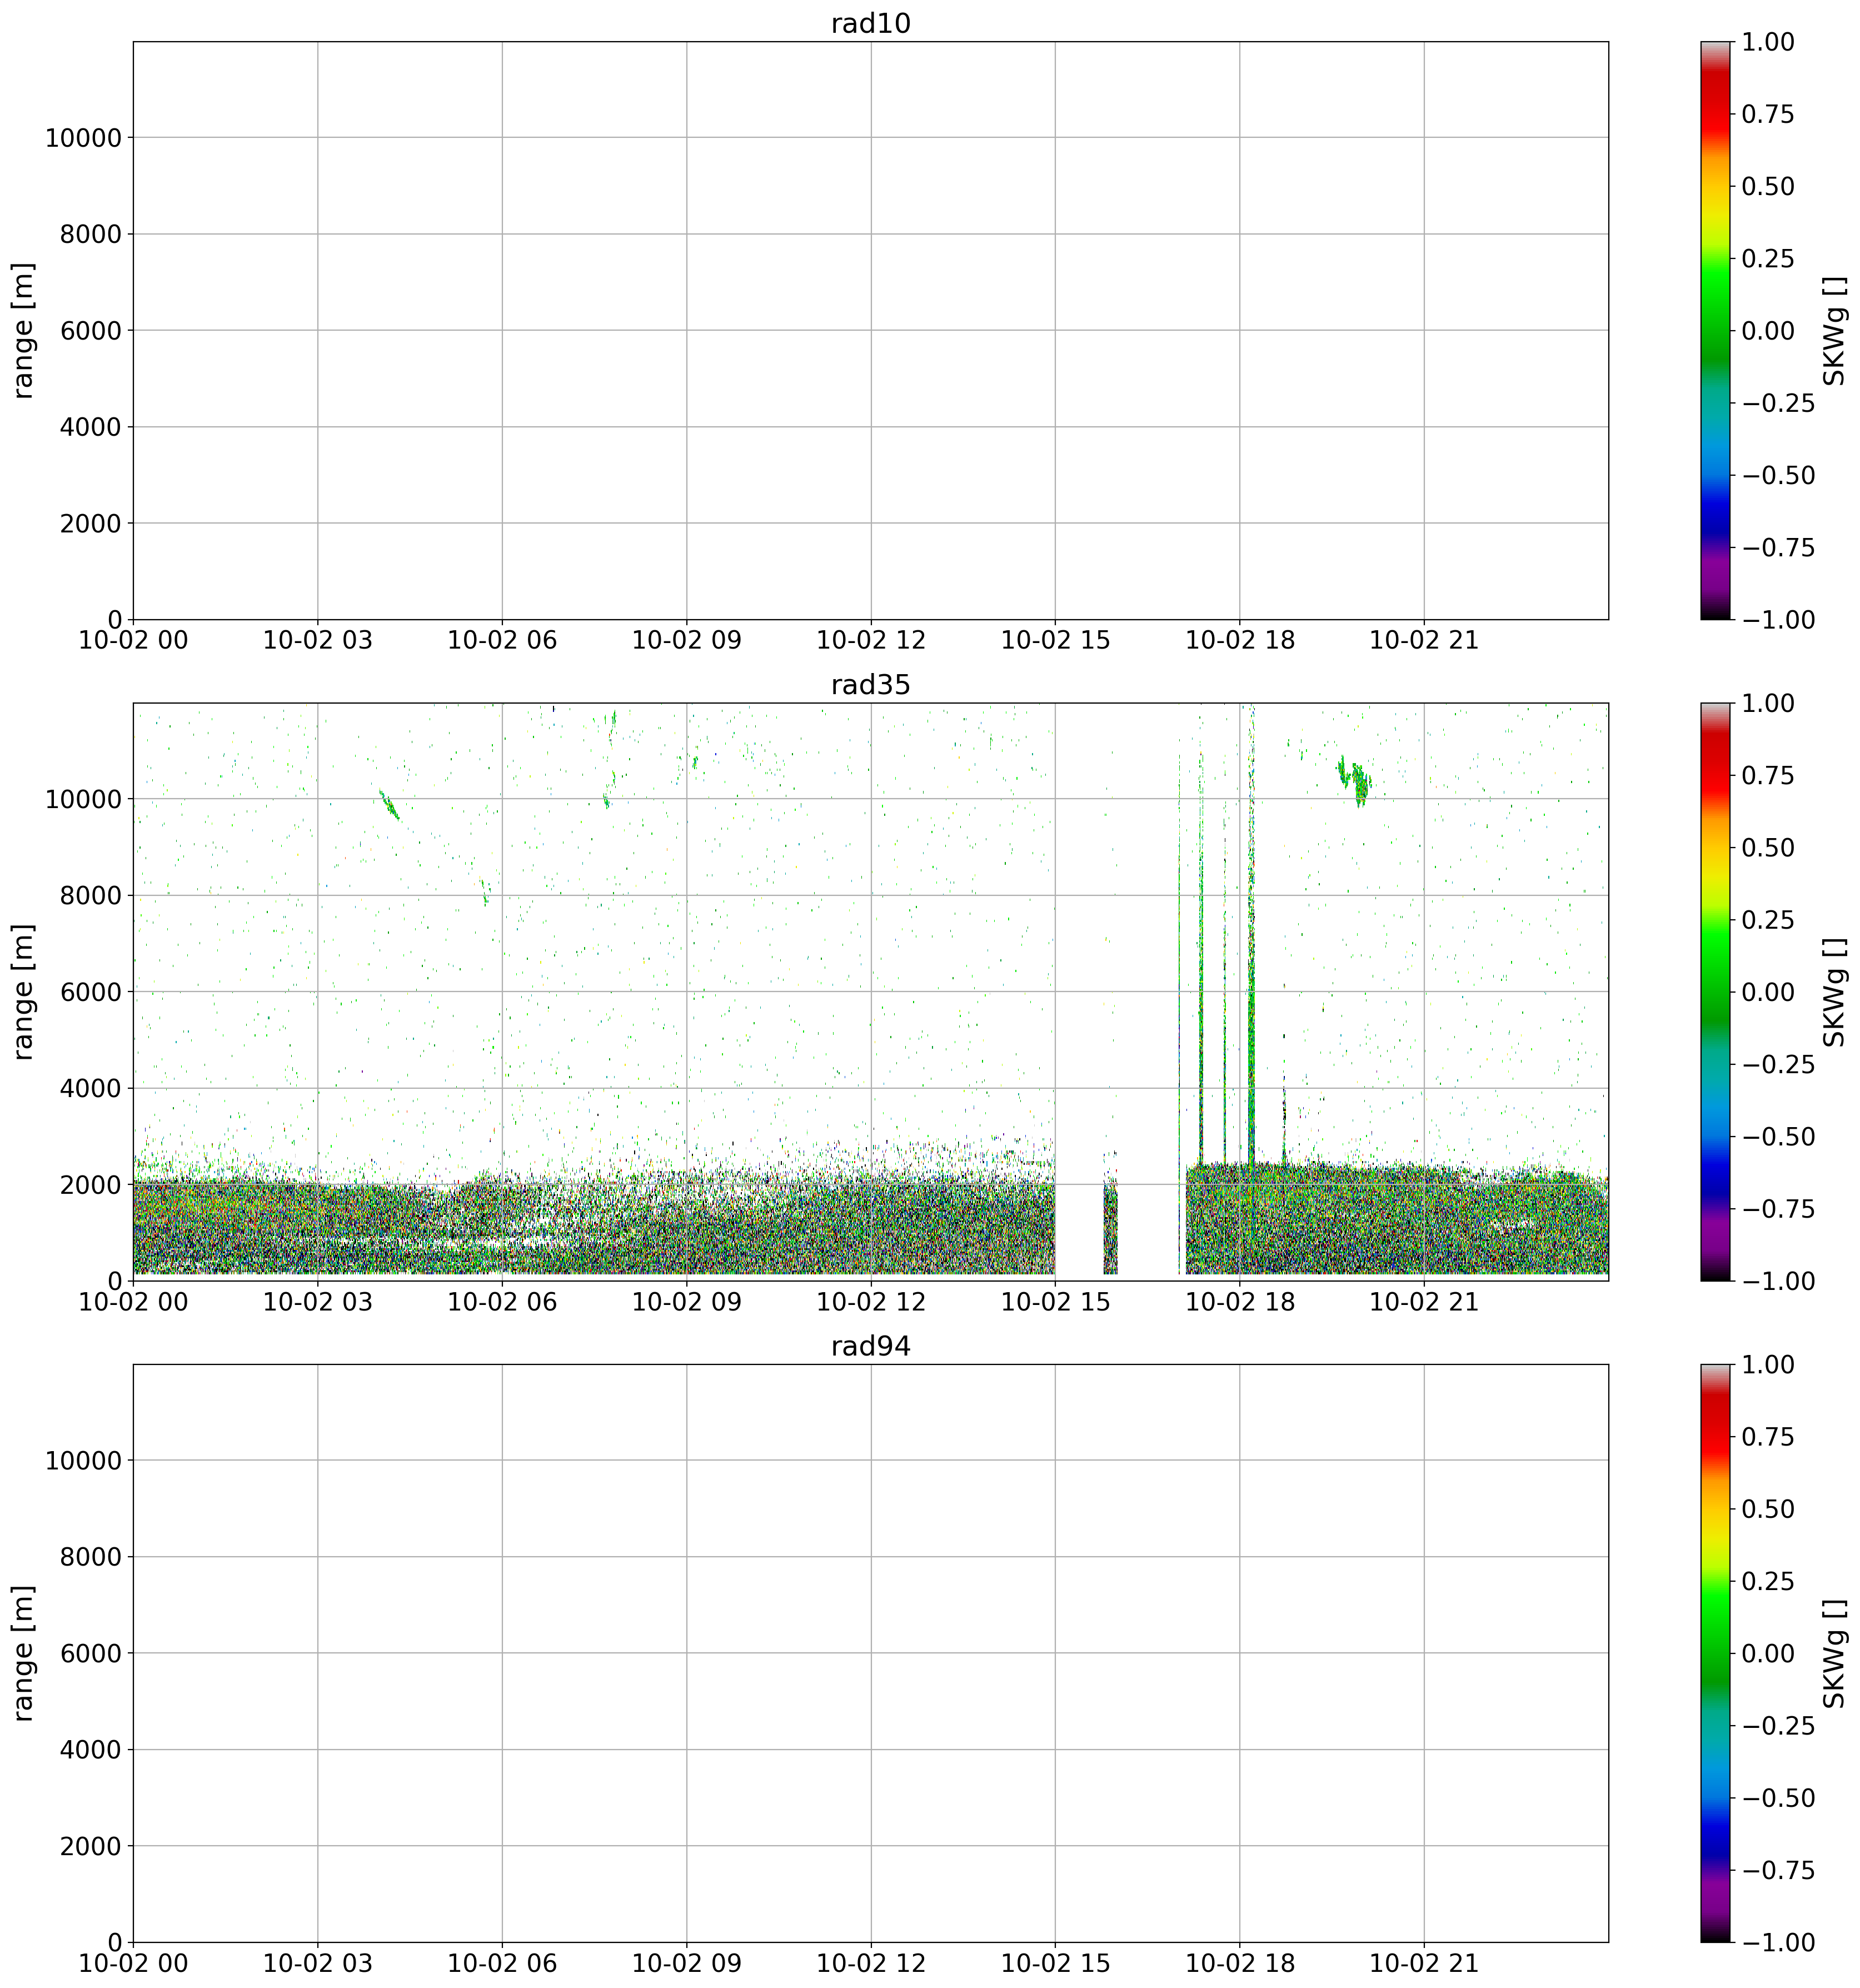Click the '10-02 21' tick label under rad94
1860x1988 pixels.
[x=1423, y=1964]
